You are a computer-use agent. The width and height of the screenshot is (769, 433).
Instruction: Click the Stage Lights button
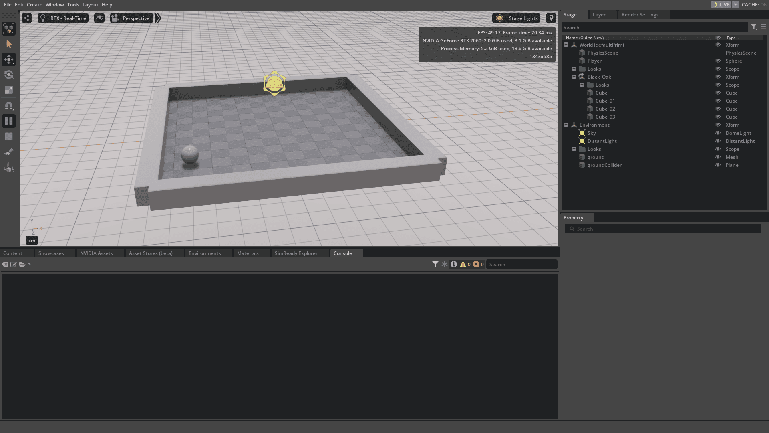coord(517,18)
